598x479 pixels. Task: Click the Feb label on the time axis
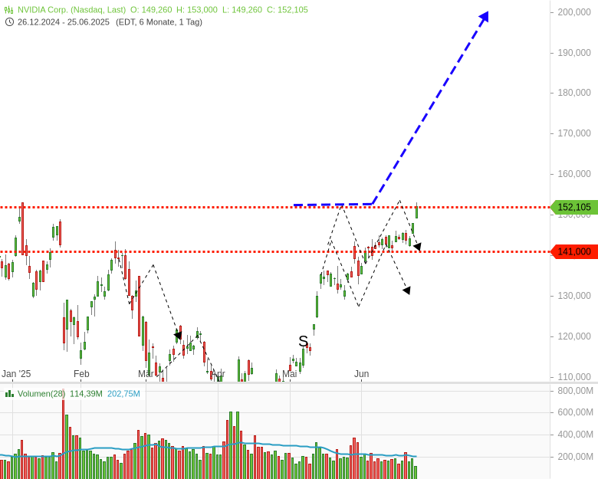coord(81,374)
